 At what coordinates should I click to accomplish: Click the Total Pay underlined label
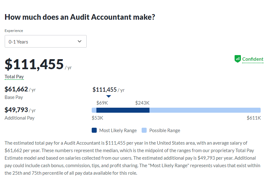pos(14,77)
